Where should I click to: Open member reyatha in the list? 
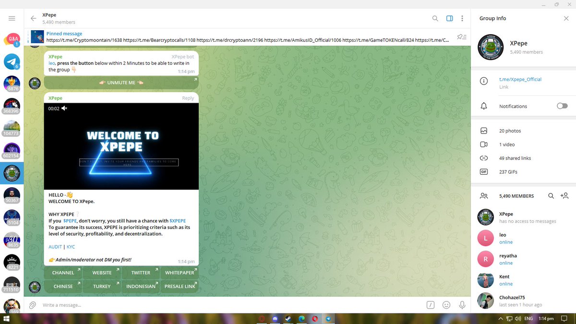pos(523,259)
